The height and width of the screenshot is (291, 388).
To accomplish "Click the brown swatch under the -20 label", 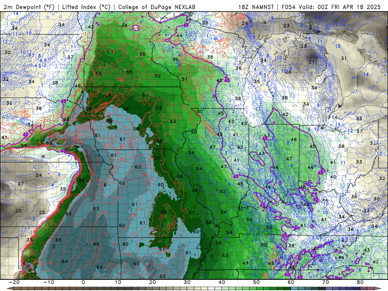I will [17, 289].
